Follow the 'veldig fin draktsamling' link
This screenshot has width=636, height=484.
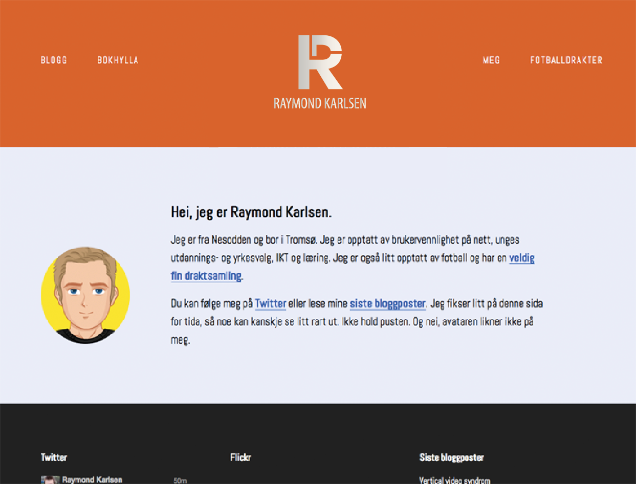521,258
